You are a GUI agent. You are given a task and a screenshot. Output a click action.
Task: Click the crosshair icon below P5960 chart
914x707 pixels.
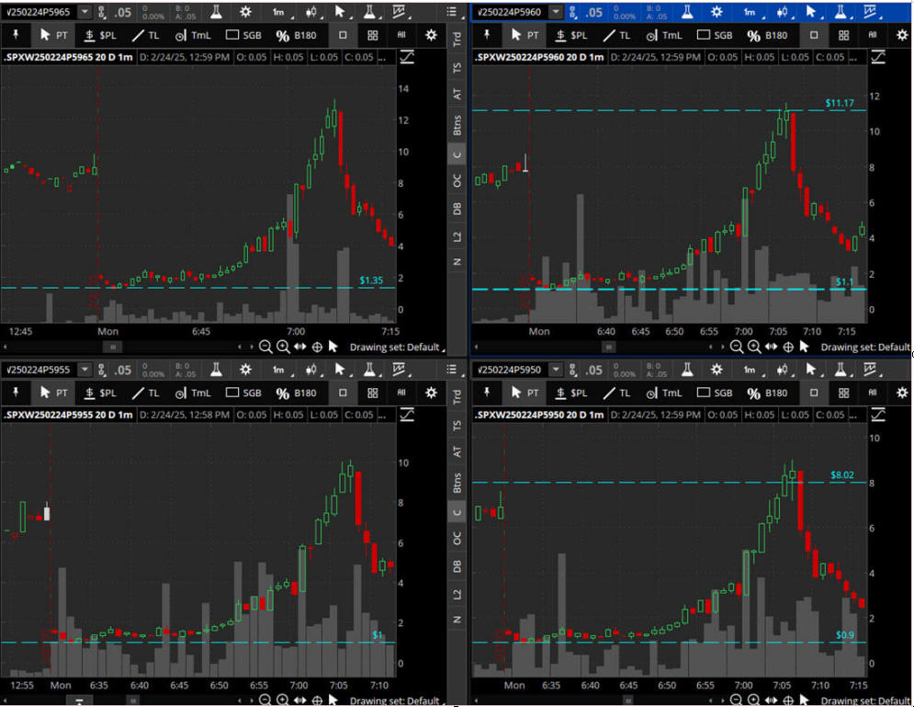788,348
